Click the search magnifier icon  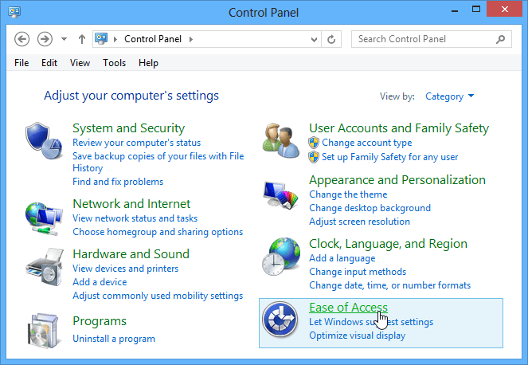(x=500, y=39)
